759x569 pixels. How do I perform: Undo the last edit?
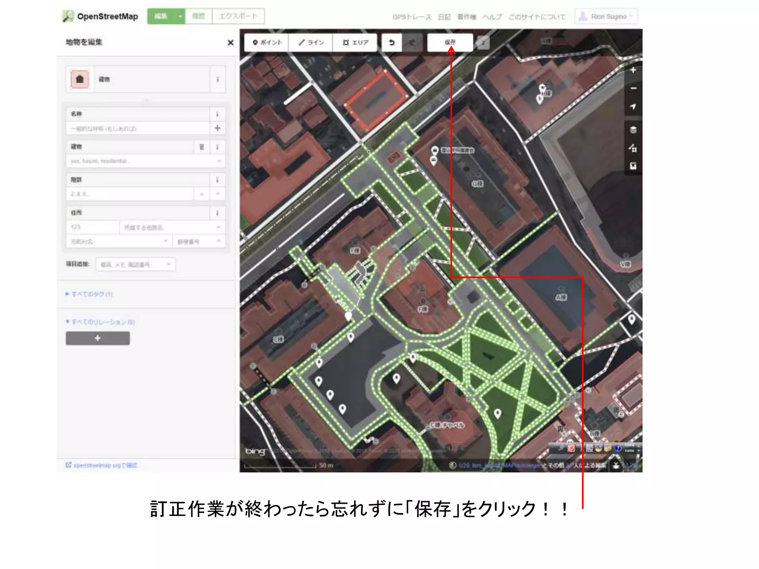coord(392,43)
